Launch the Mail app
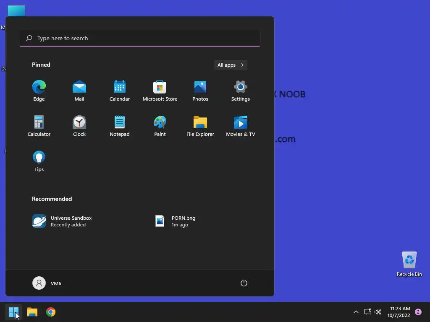The image size is (430, 322). 79,91
